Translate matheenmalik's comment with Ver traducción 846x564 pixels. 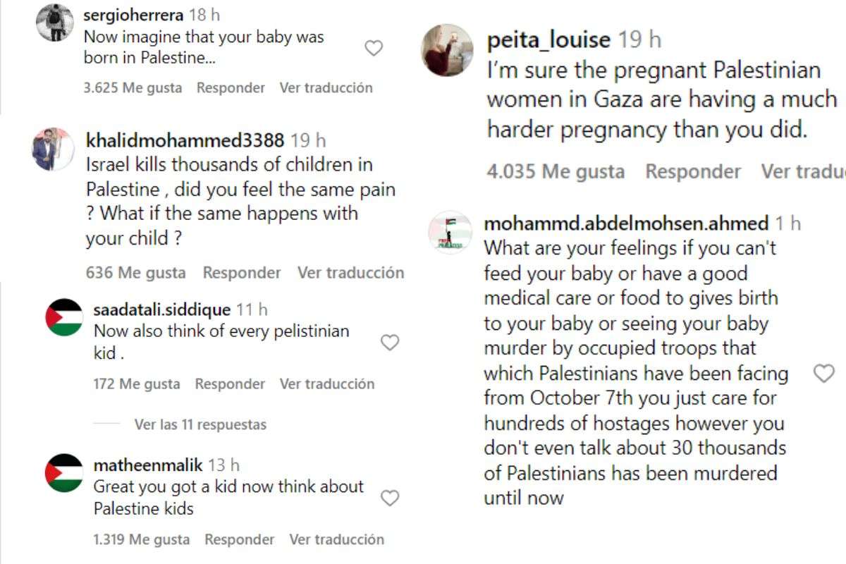pos(336,540)
